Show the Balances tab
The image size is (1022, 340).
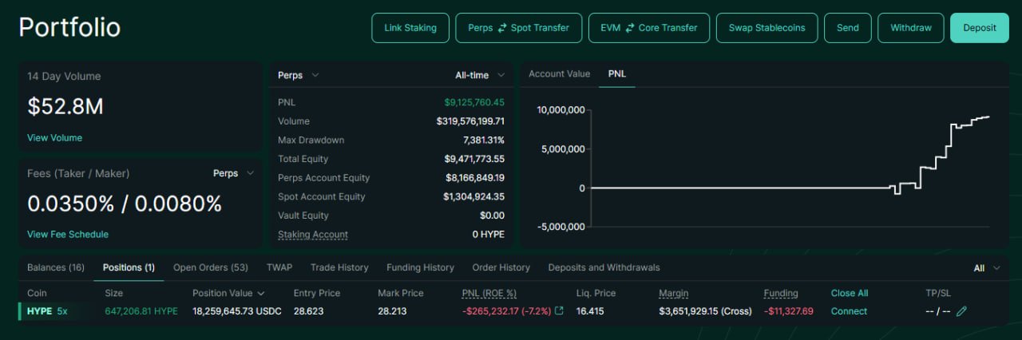(x=56, y=268)
